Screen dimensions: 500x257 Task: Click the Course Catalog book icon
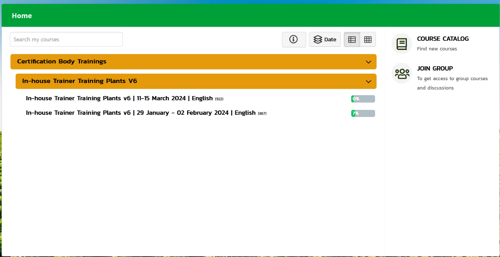402,44
